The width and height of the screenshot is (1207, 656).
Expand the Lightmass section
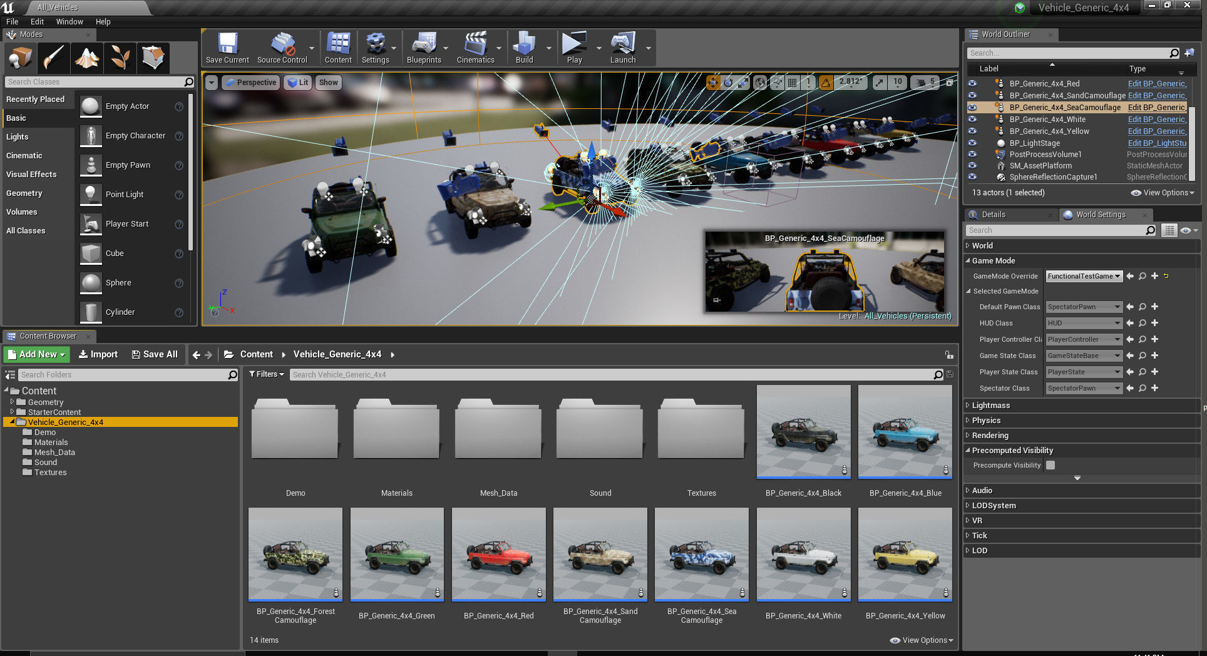(x=968, y=406)
